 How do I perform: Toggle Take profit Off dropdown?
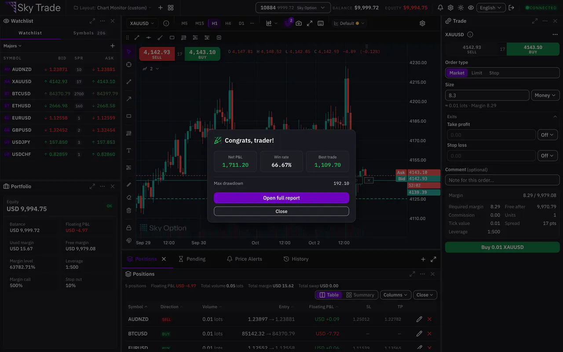pyautogui.click(x=548, y=135)
